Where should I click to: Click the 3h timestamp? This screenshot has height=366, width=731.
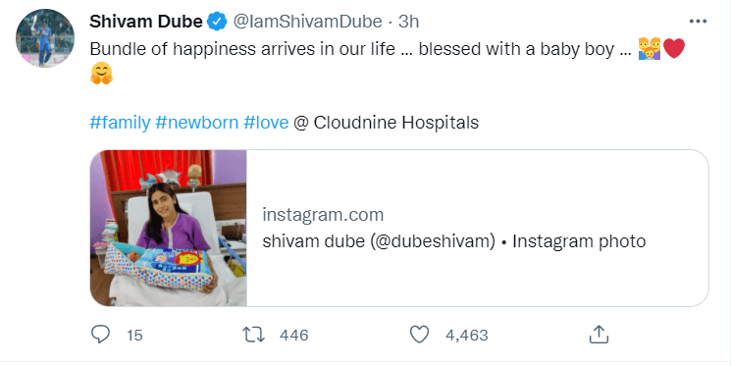point(408,22)
